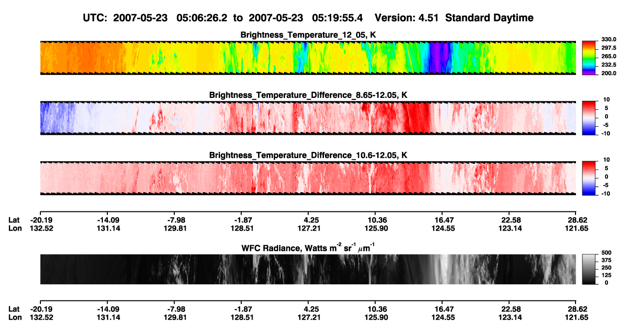Viewport: 640px width, 328px height.
Task: Click longitude 125.90 on the axis beneath the WFC panel
Action: pyautogui.click(x=375, y=317)
